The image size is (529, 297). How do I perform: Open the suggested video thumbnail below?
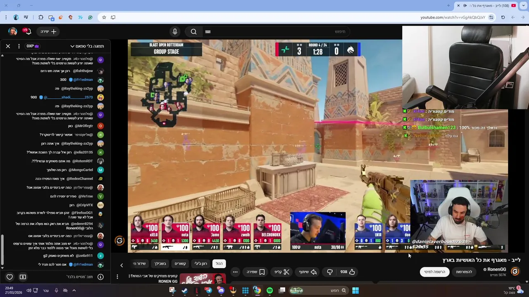[x=203, y=278]
